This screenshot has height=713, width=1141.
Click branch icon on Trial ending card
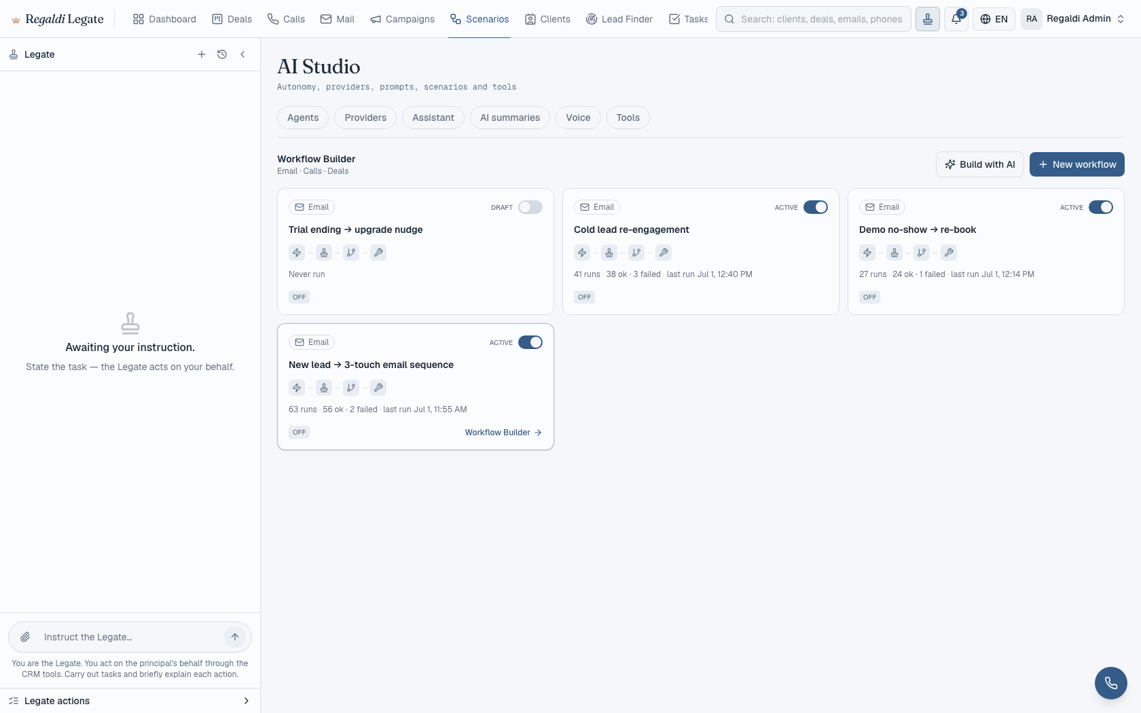click(x=351, y=253)
